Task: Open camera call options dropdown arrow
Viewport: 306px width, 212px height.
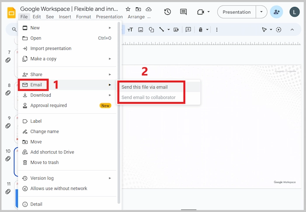Action: click(209, 12)
